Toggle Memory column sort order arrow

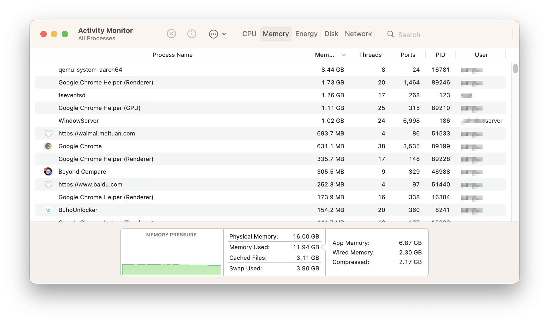pos(343,55)
